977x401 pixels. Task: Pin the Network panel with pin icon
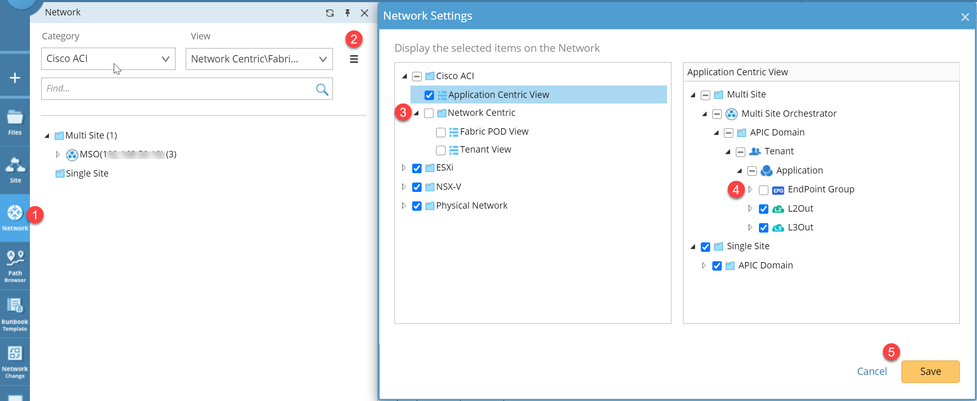(x=348, y=13)
